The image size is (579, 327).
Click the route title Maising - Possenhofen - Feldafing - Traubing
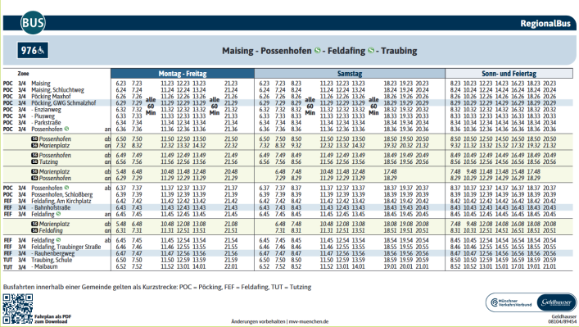(319, 51)
